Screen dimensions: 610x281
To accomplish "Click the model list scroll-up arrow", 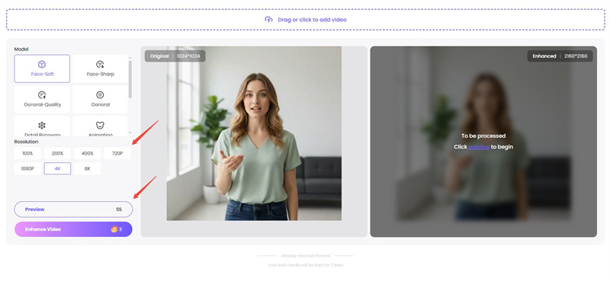I will click(x=130, y=58).
